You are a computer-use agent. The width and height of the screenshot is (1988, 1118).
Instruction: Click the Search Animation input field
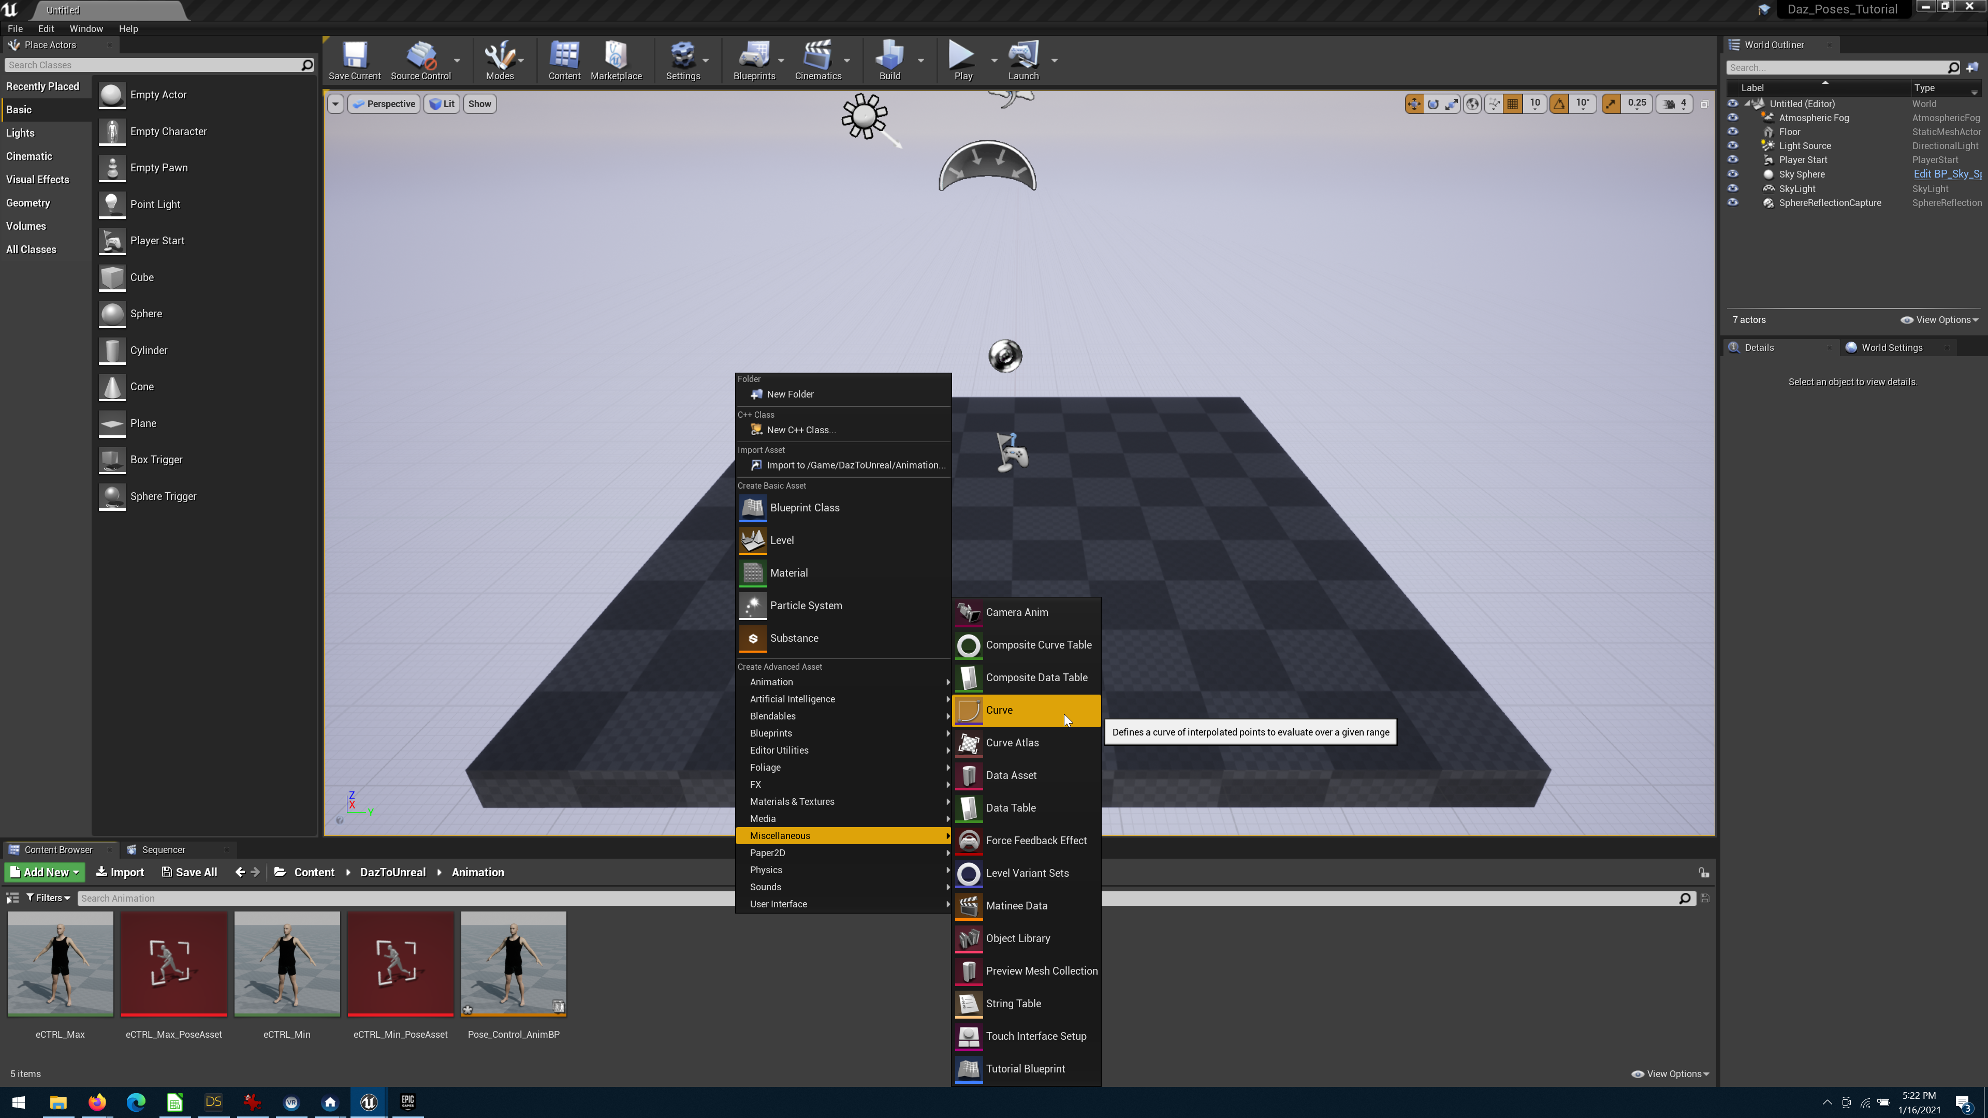880,898
